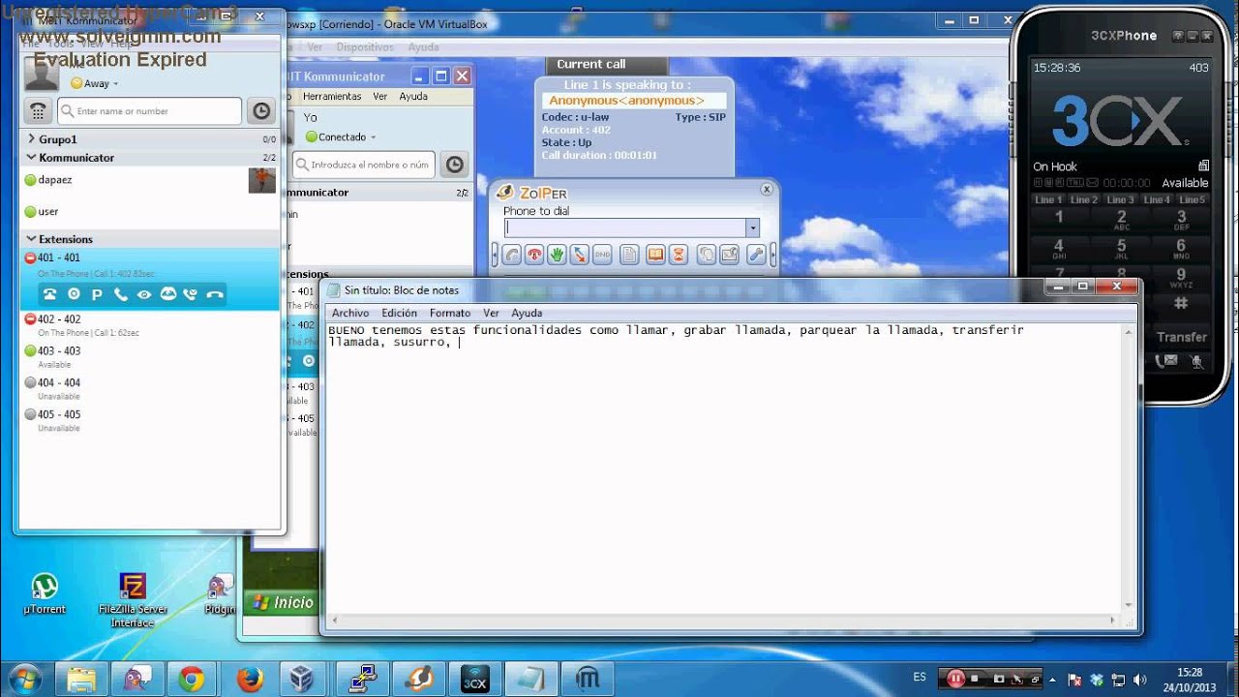Select contact dapaez
Viewport: 1239px width, 697px height.
coord(150,180)
